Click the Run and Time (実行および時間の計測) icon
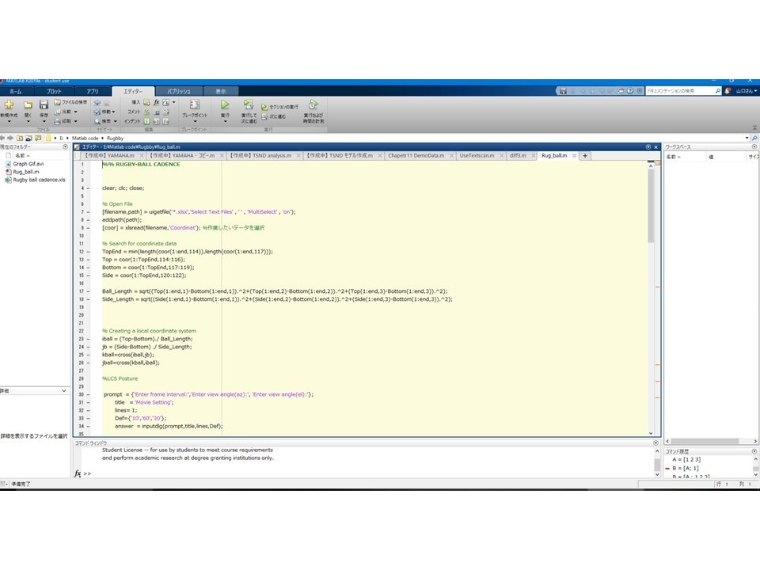The height and width of the screenshot is (570, 760). [313, 104]
